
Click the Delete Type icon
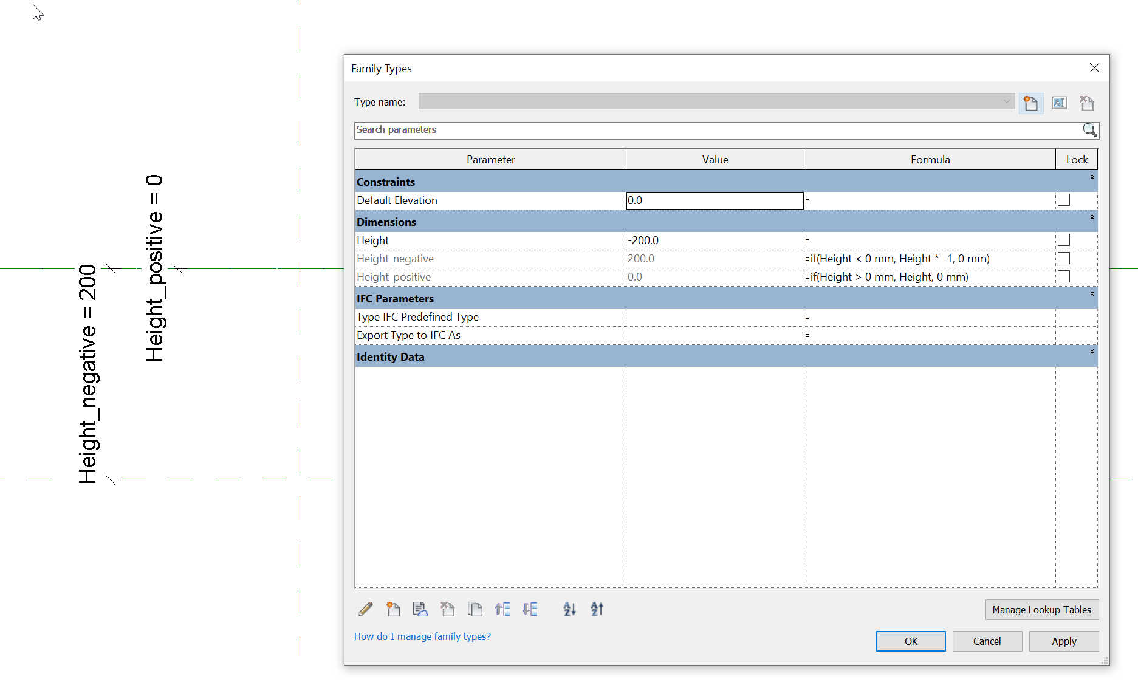tap(1087, 103)
